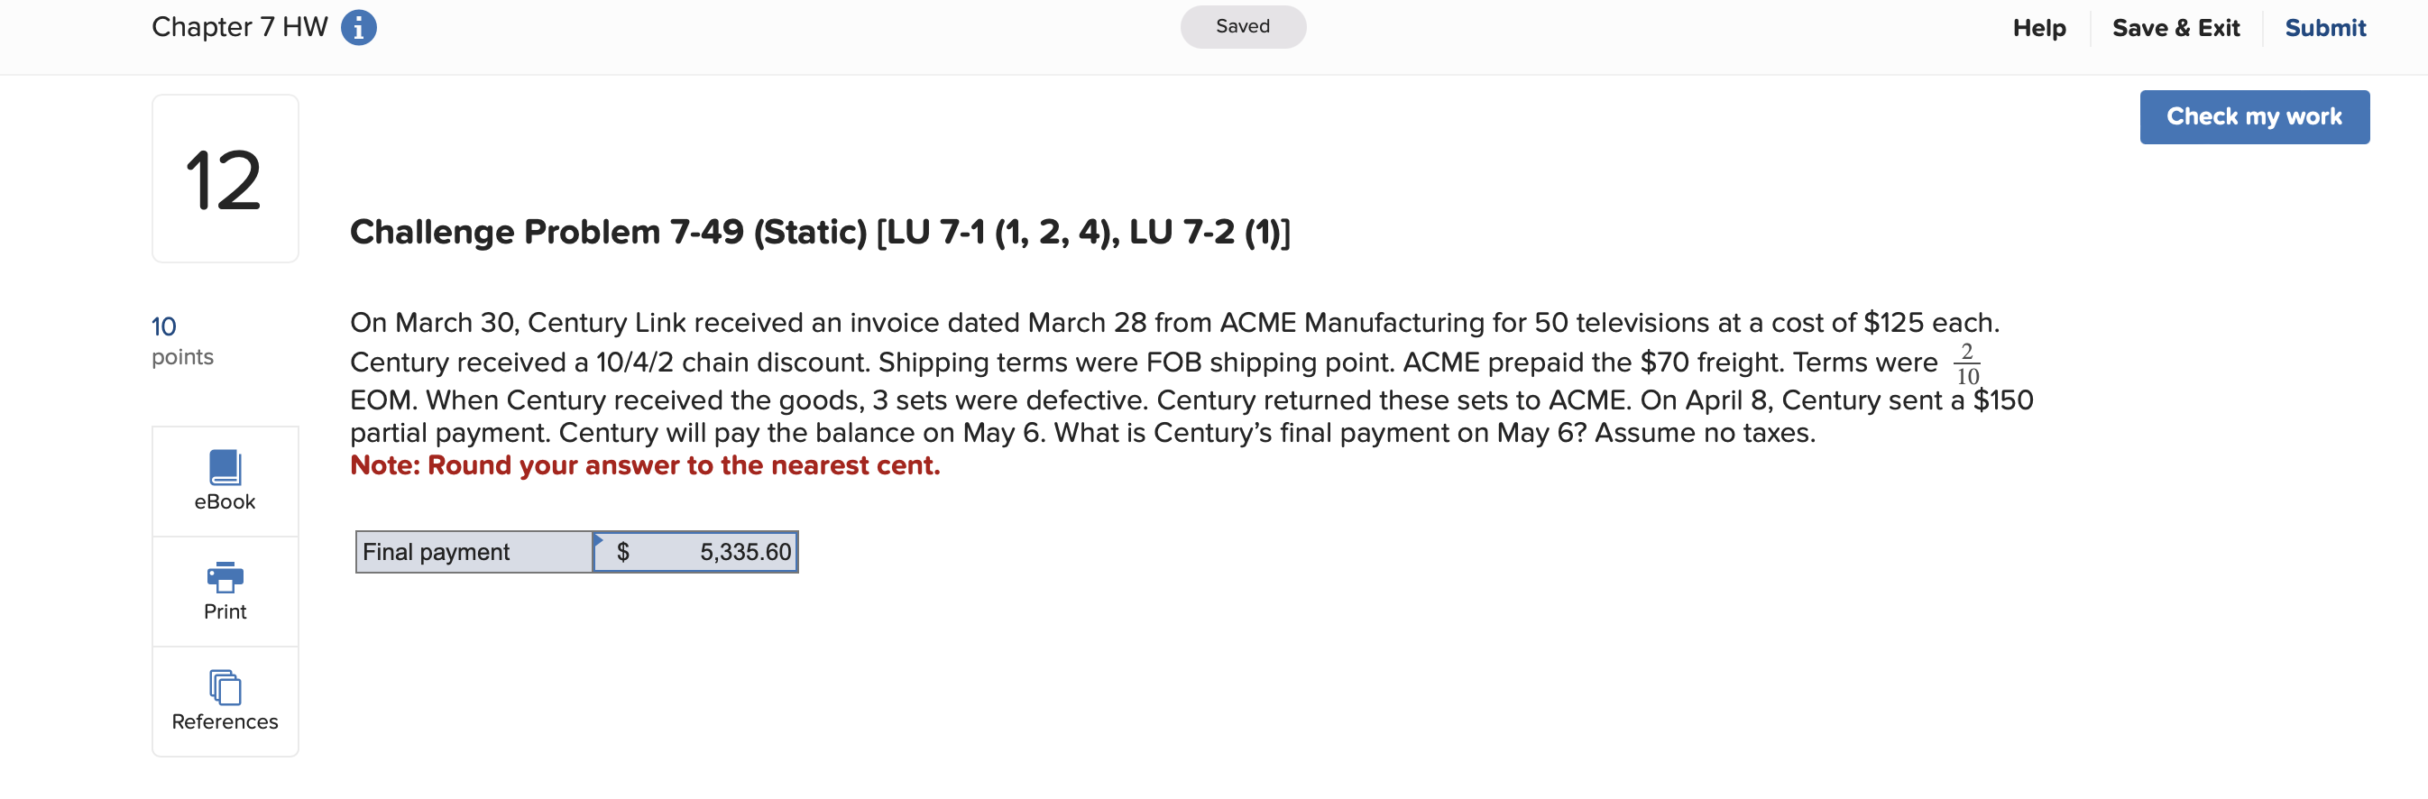Image resolution: width=2428 pixels, height=799 pixels.
Task: Click the pages graphic above References label
Action: point(225,686)
